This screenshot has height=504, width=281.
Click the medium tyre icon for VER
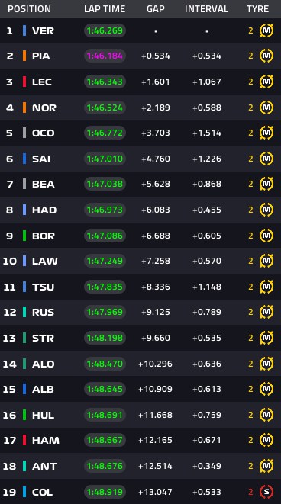266,30
